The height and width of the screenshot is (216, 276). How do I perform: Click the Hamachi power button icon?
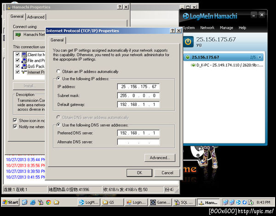tap(188, 42)
